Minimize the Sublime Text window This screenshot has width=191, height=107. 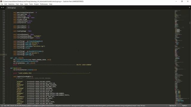pyautogui.click(x=176, y=1)
